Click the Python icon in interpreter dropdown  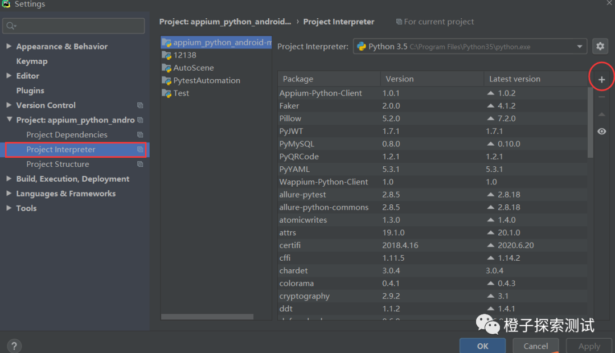point(361,46)
